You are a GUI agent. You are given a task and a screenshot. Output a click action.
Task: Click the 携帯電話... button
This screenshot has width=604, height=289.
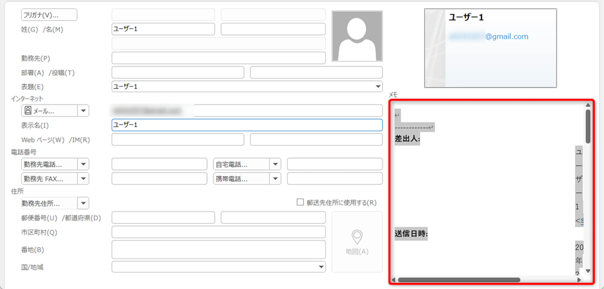click(241, 179)
